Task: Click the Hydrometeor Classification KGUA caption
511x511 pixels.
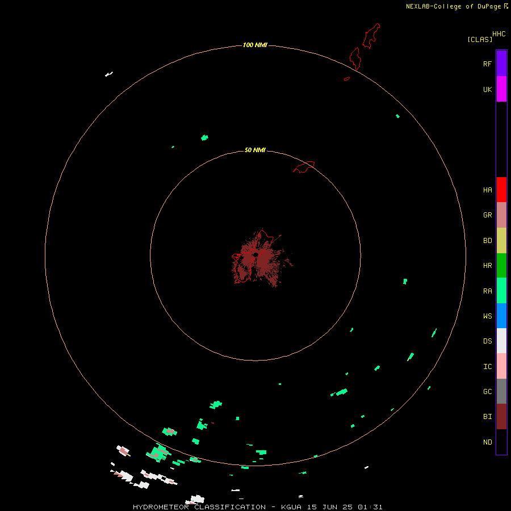Action: click(x=257, y=507)
